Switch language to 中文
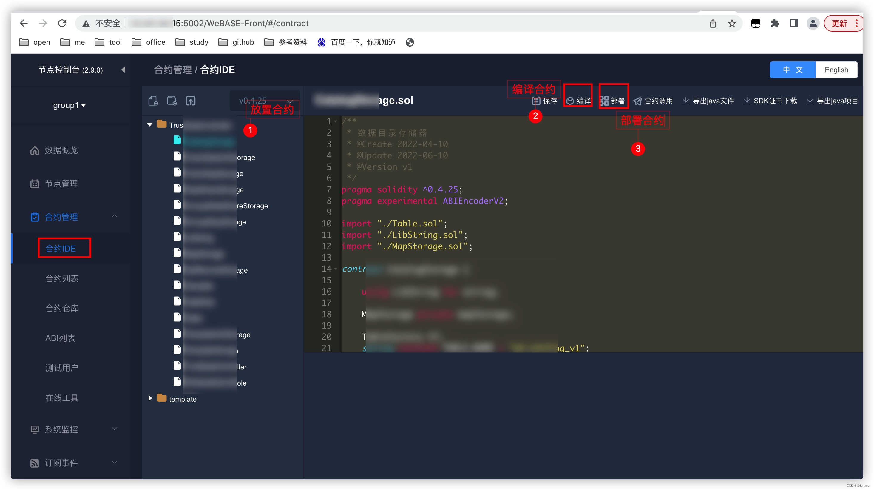Viewport: 874px width, 490px height. coord(792,70)
